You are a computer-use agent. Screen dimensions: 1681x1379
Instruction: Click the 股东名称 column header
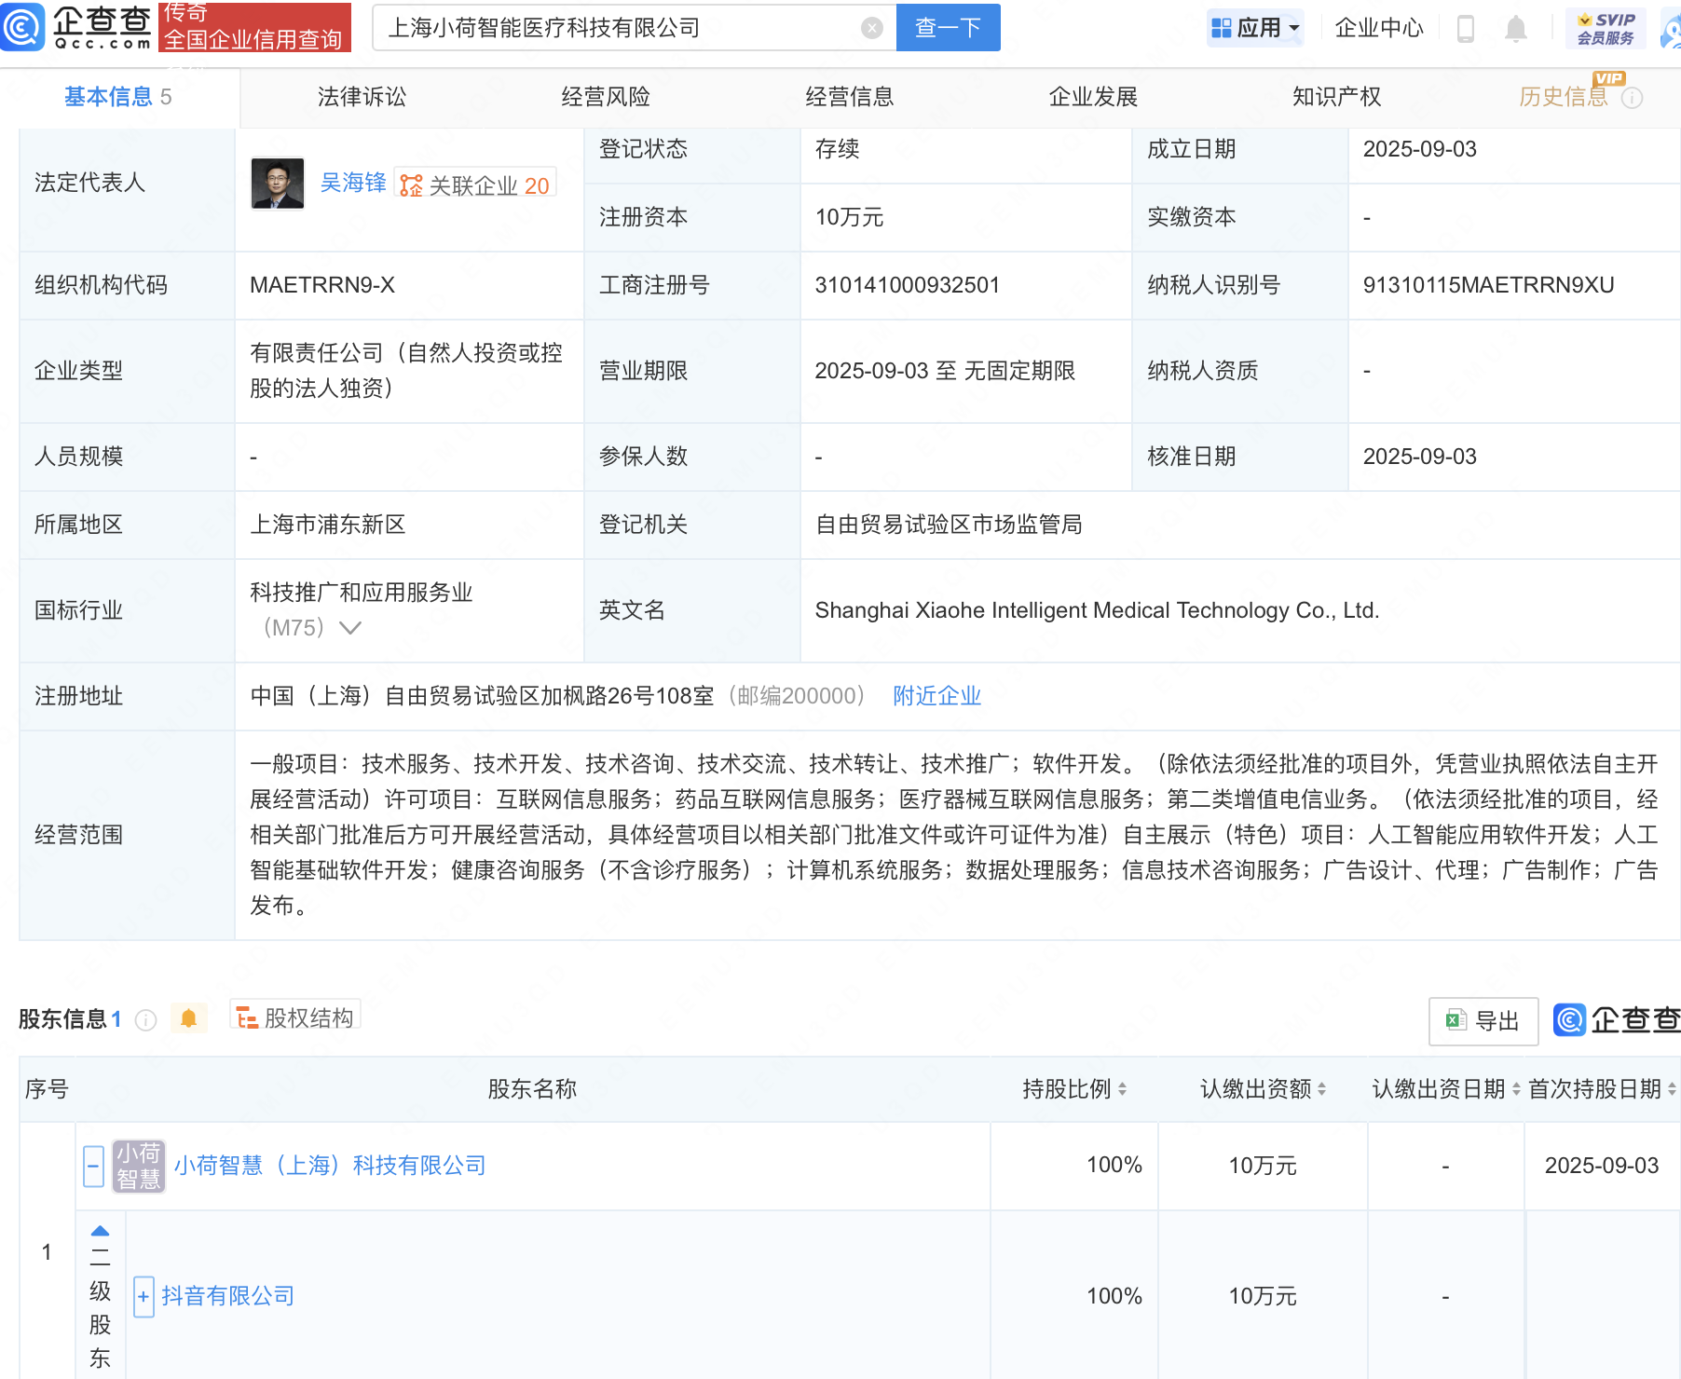(x=532, y=1088)
